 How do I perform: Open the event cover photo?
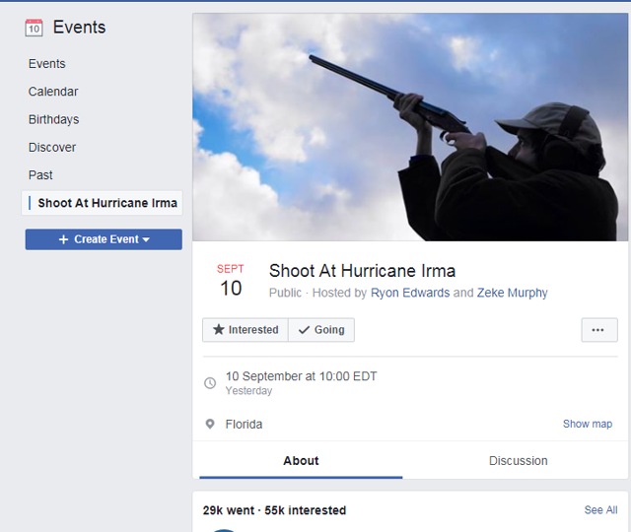pos(410,127)
